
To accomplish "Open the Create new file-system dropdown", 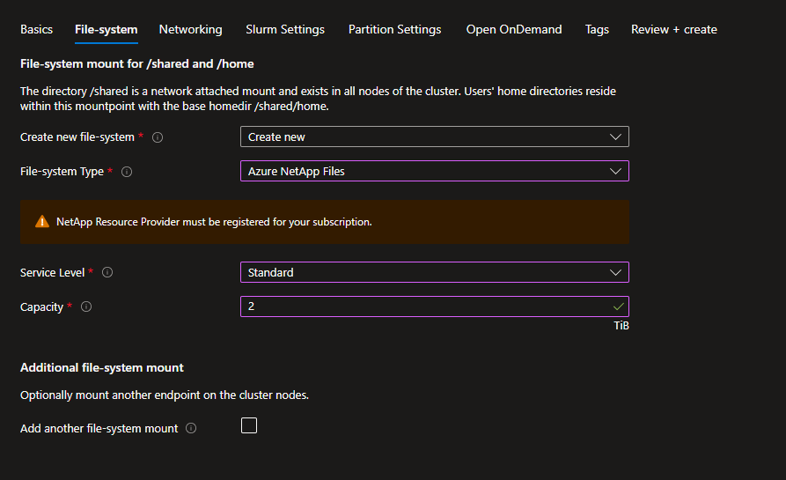I will [434, 137].
